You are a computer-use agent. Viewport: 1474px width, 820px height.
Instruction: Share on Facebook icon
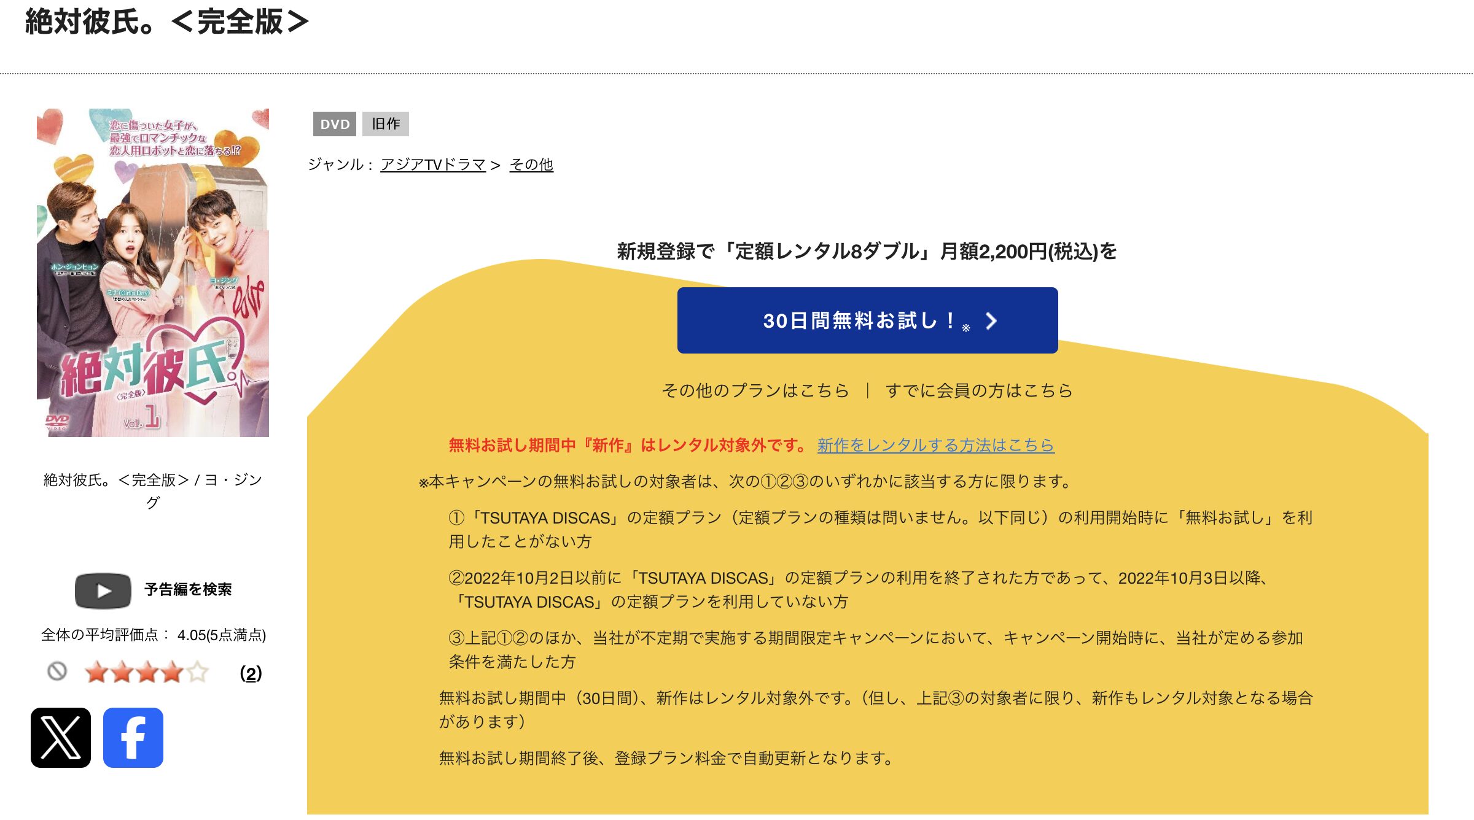coord(133,737)
